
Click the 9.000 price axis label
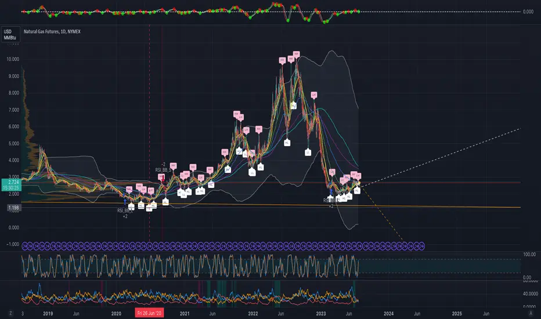pyautogui.click(x=14, y=76)
